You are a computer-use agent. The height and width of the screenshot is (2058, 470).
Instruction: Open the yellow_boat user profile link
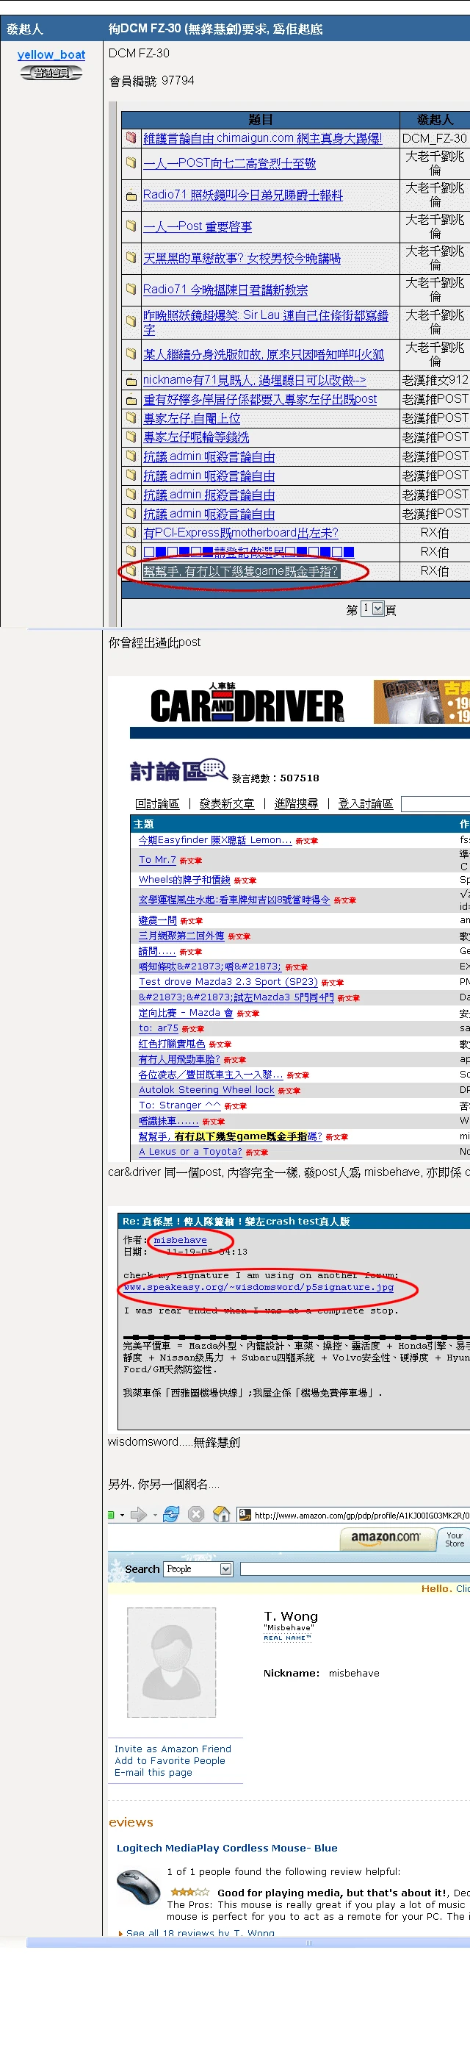coord(51,54)
